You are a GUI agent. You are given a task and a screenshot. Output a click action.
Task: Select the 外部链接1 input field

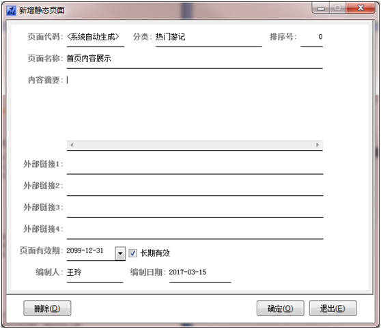195,164
